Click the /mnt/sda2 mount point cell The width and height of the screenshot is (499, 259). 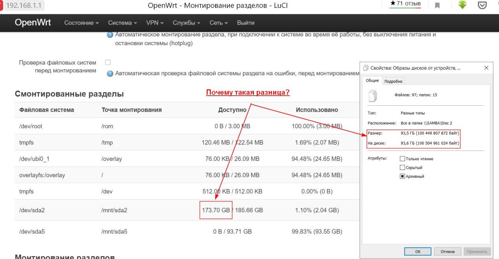coord(114,210)
